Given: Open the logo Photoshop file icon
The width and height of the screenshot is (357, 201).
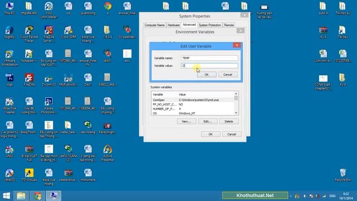Looking at the screenshot, I should pyautogui.click(x=9, y=80).
